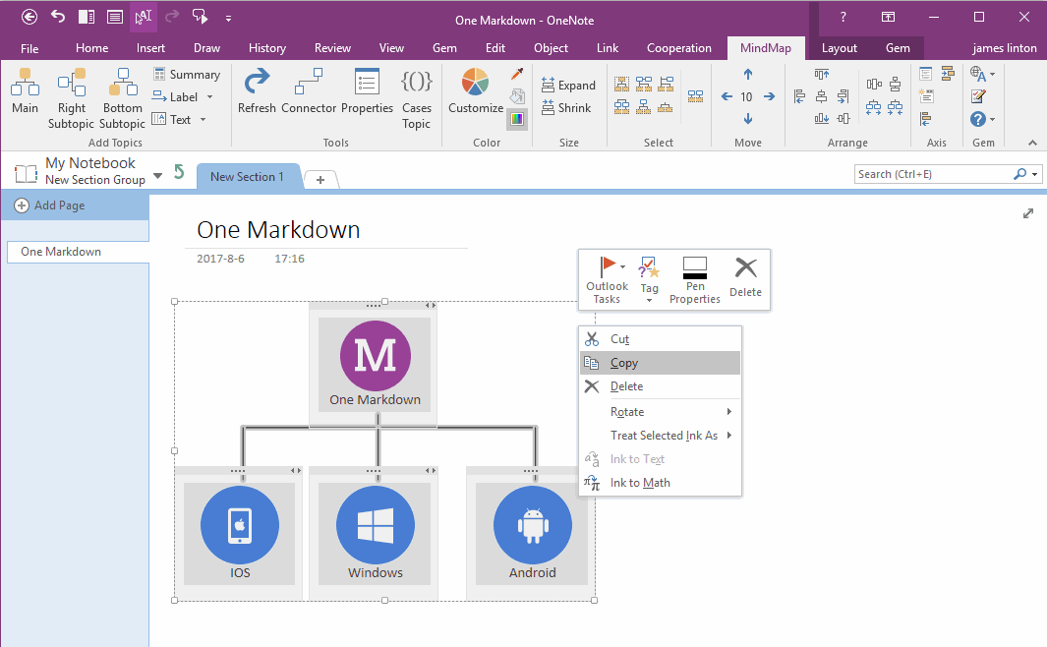The width and height of the screenshot is (1047, 647).
Task: Insert a Summary topic
Action: pos(186,74)
